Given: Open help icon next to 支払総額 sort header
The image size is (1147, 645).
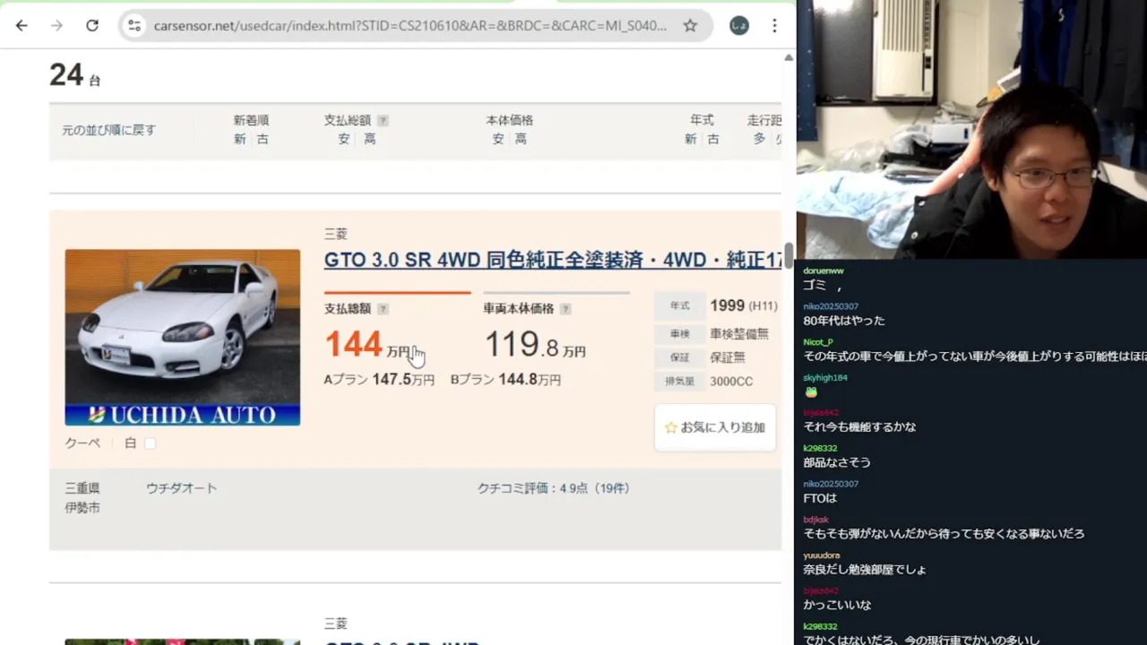Looking at the screenshot, I should point(383,120).
